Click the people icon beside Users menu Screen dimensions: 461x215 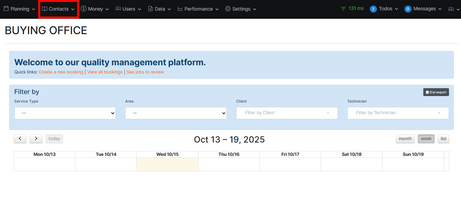118,9
